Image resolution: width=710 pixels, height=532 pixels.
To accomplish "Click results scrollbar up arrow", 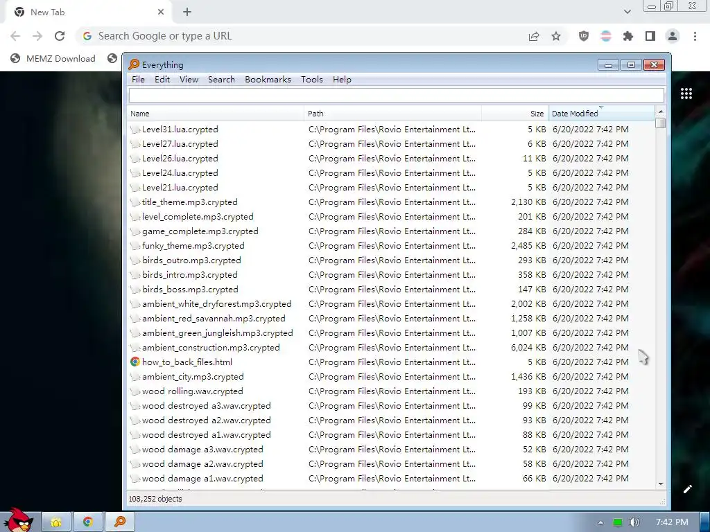I will tap(661, 112).
